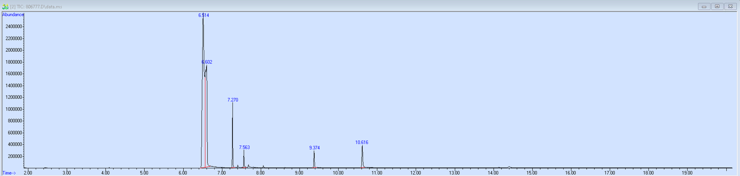740x176 pixels.
Task: Select the peak label 6.602
Action: tap(207, 62)
